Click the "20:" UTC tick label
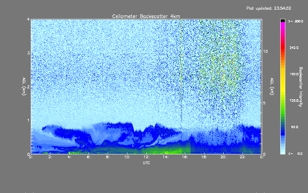 pos(223,157)
